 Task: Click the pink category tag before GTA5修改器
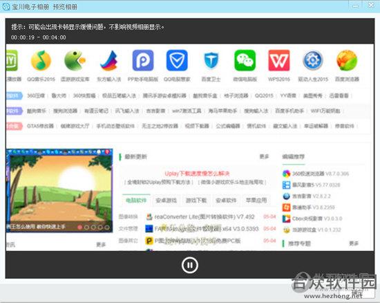click(14, 126)
